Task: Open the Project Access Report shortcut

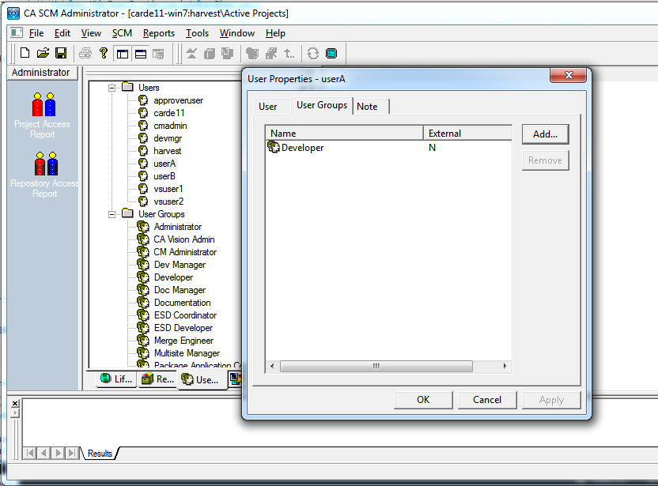Action: click(42, 115)
